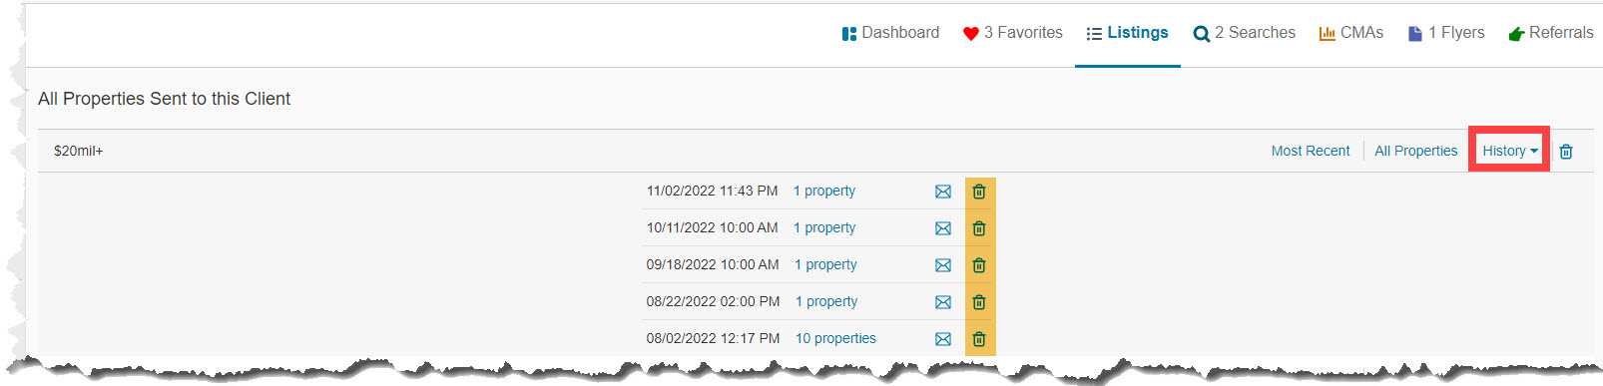Show Most Recent properties
1603x386 pixels.
[x=1310, y=151]
